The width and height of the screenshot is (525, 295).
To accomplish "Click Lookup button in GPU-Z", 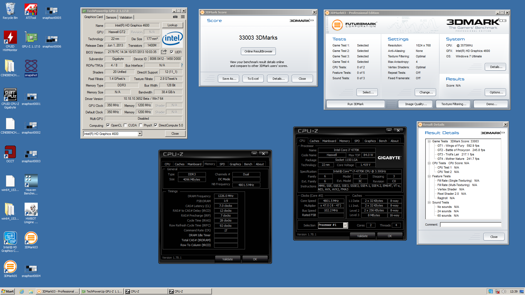I will (172, 25).
